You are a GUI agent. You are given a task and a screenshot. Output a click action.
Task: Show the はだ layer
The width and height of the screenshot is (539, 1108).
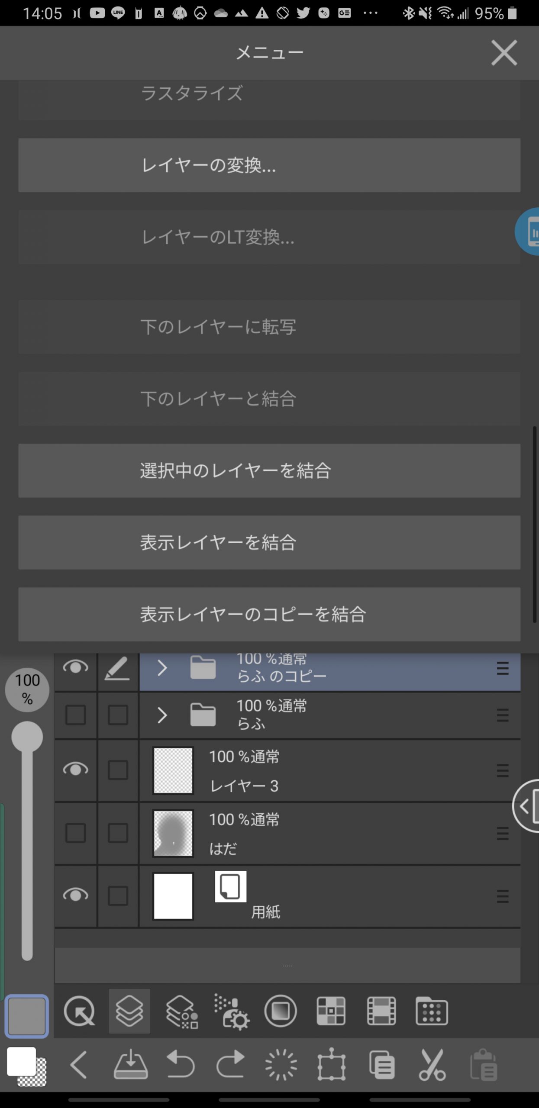pos(75,833)
